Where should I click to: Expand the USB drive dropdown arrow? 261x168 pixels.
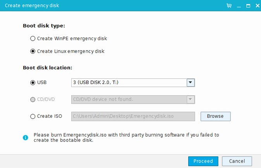(190, 82)
